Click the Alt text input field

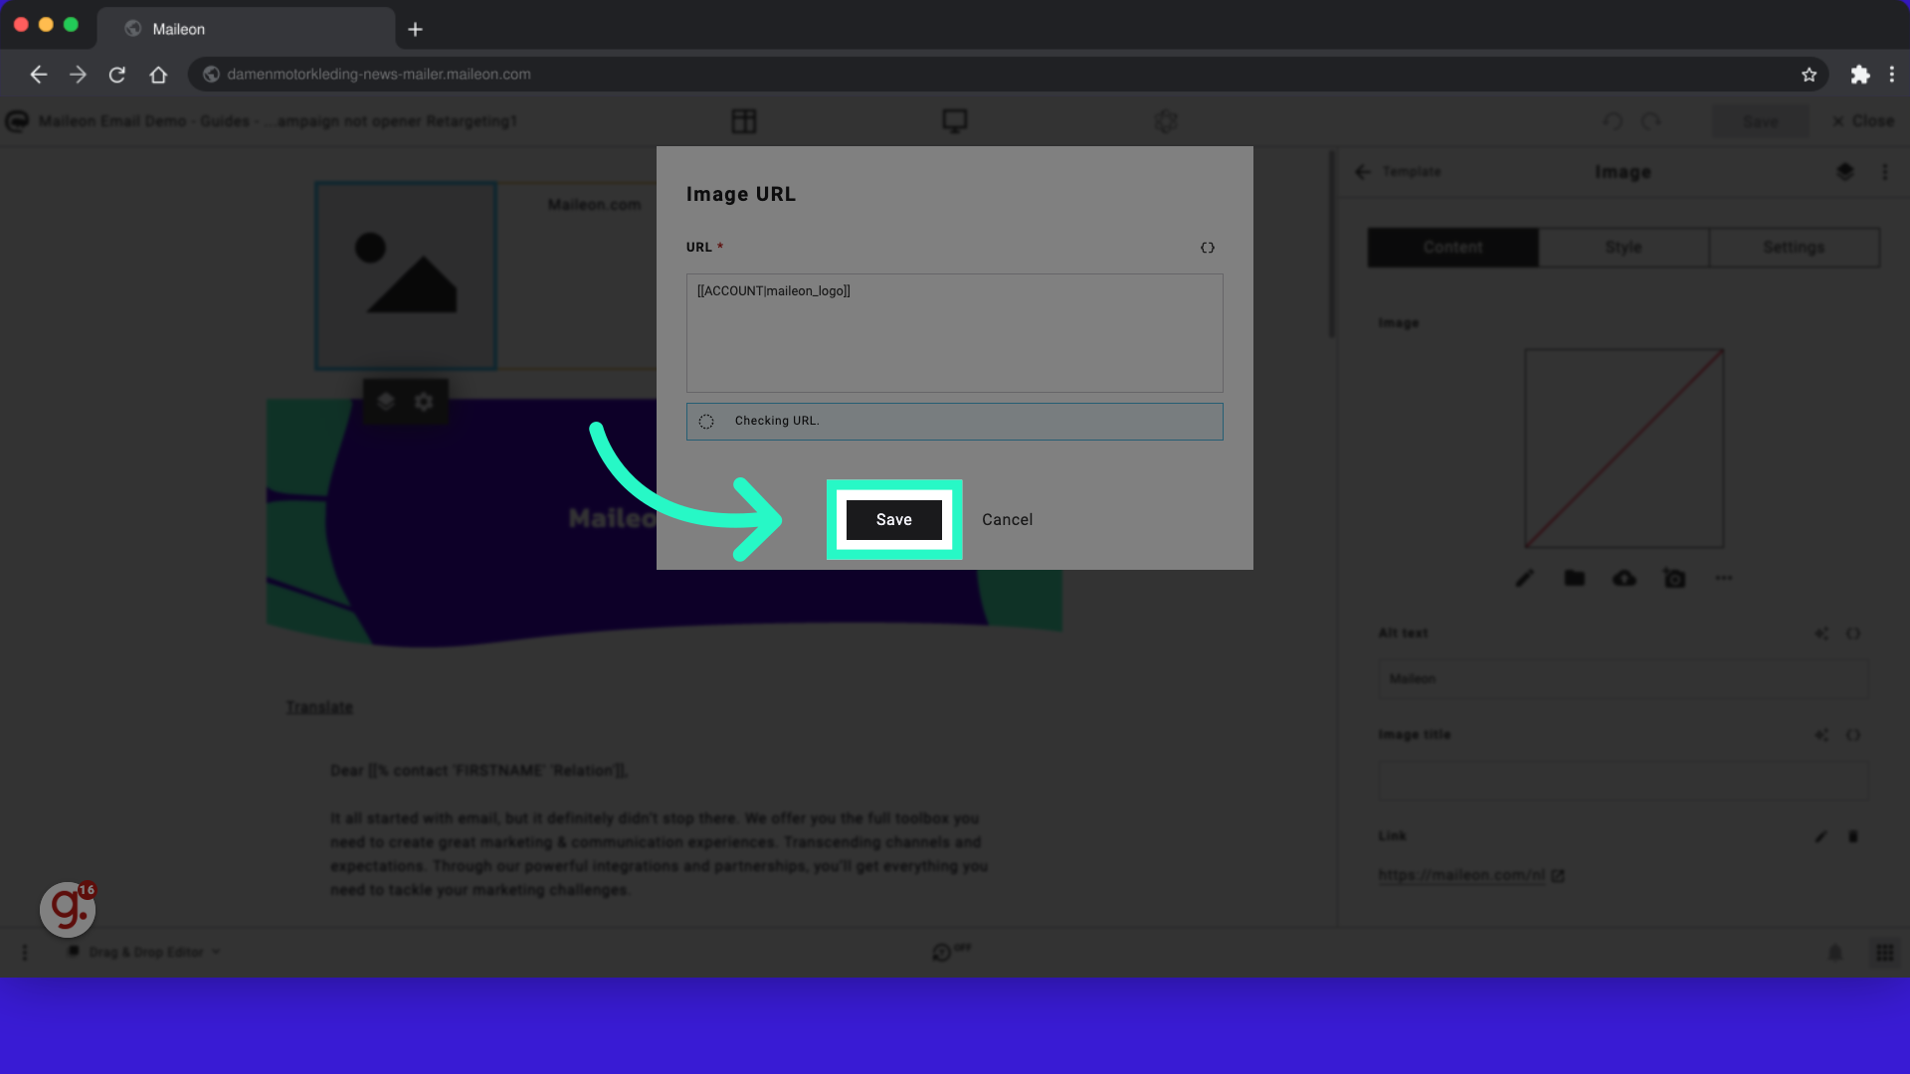(x=1623, y=679)
